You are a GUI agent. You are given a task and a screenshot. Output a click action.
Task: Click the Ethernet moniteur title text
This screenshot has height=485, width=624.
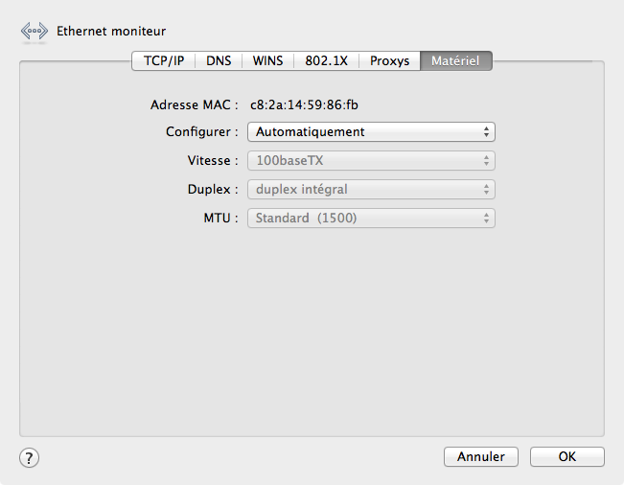(x=111, y=31)
